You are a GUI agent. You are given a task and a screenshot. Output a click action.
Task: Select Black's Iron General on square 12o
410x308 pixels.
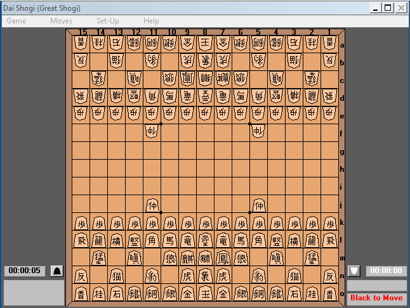pyautogui.click(x=135, y=294)
